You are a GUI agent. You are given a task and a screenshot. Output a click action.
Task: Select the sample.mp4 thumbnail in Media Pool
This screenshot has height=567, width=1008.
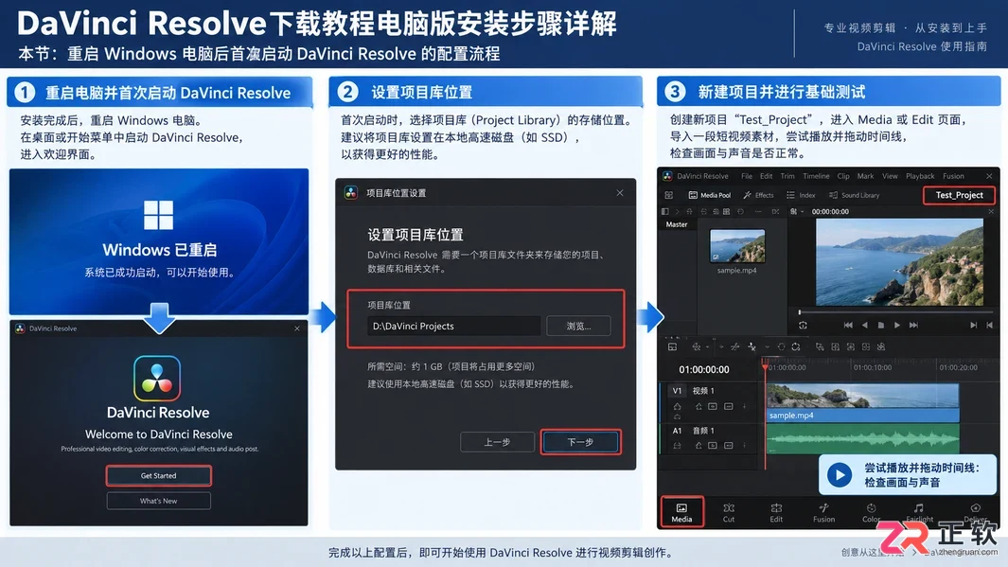coord(737,245)
